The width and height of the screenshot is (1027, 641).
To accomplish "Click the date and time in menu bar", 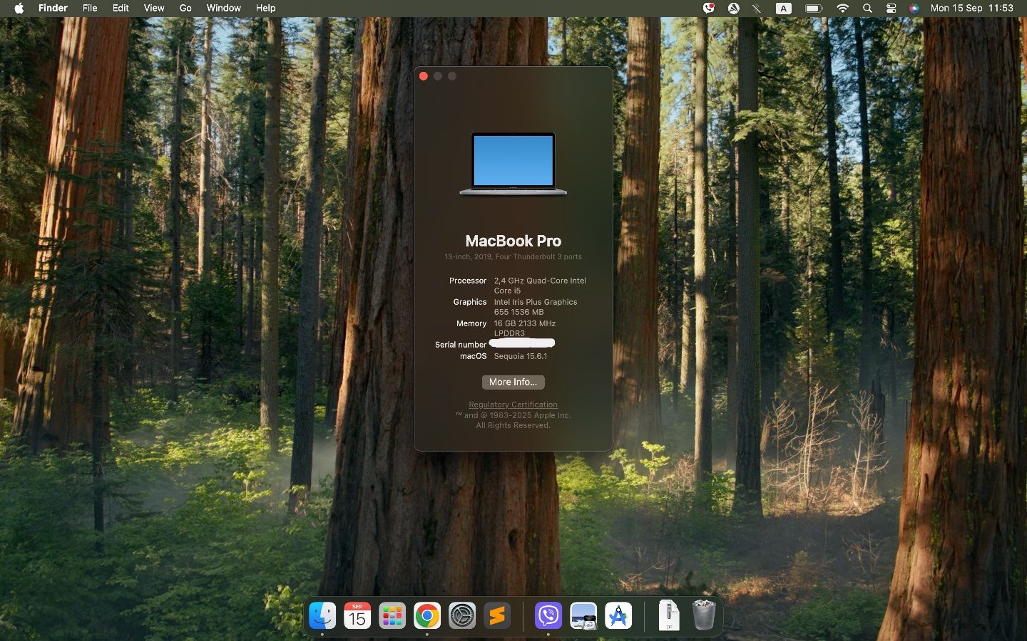I will (971, 8).
